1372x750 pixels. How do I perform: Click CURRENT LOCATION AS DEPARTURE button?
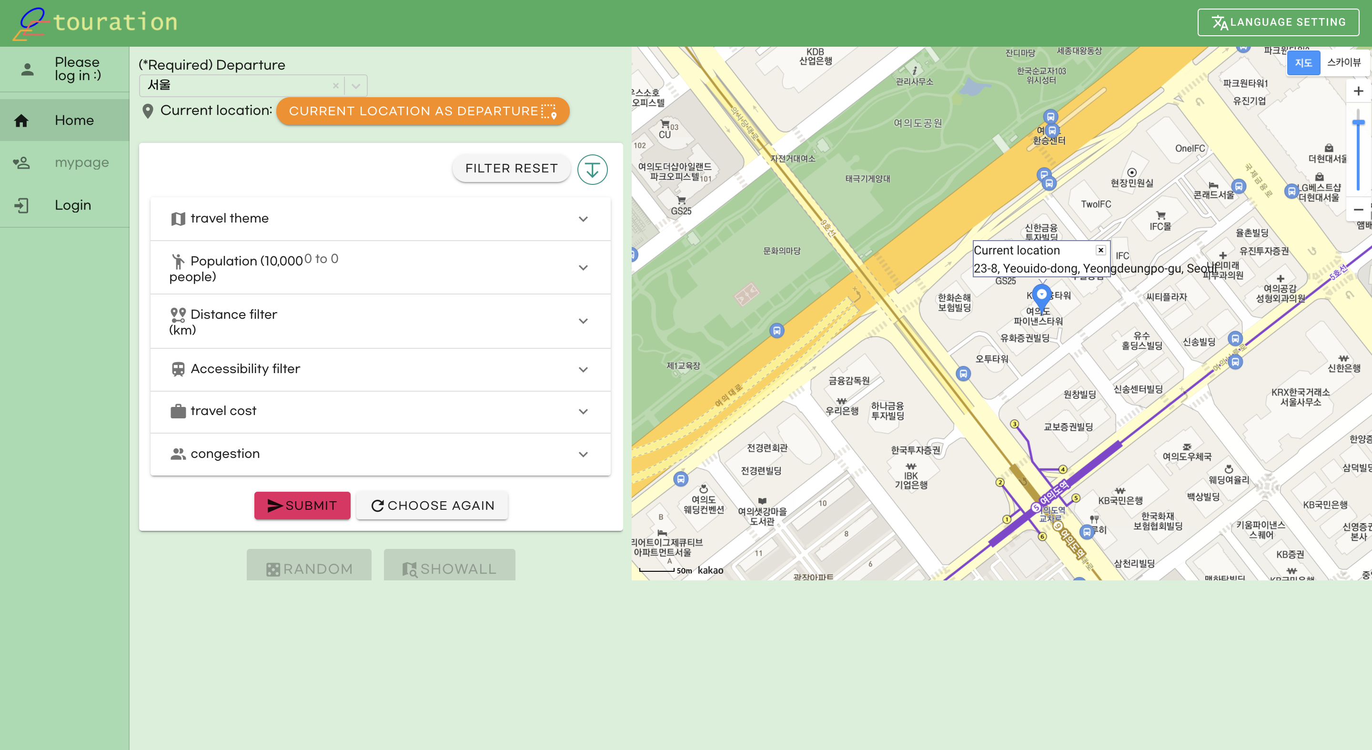pyautogui.click(x=423, y=111)
